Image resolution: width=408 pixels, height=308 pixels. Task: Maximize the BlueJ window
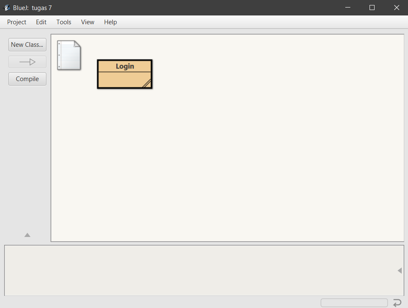(x=372, y=8)
